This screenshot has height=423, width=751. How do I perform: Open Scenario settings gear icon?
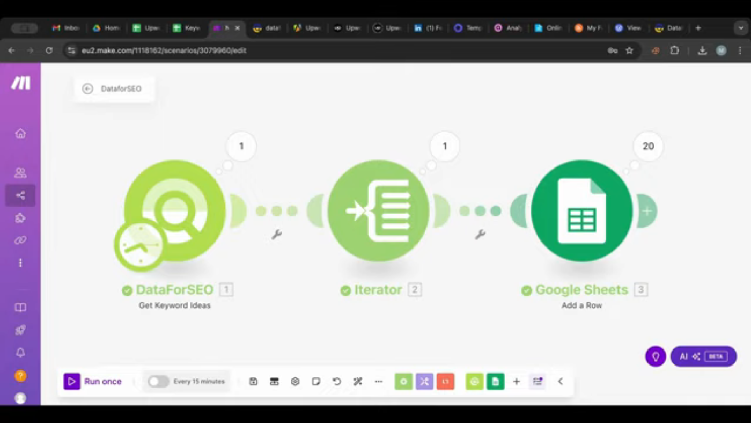point(295,382)
